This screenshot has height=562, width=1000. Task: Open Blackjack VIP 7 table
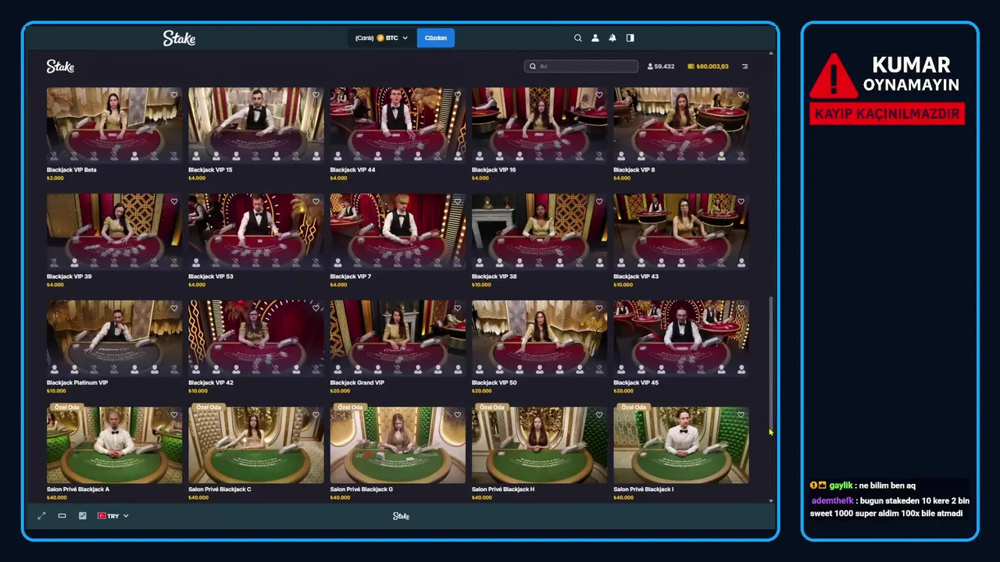(398, 231)
